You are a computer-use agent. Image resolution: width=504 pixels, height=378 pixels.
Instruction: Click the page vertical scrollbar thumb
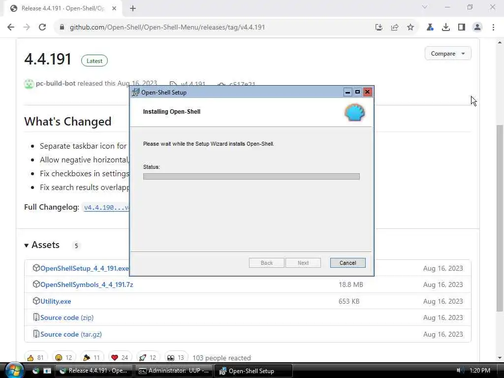click(500, 219)
